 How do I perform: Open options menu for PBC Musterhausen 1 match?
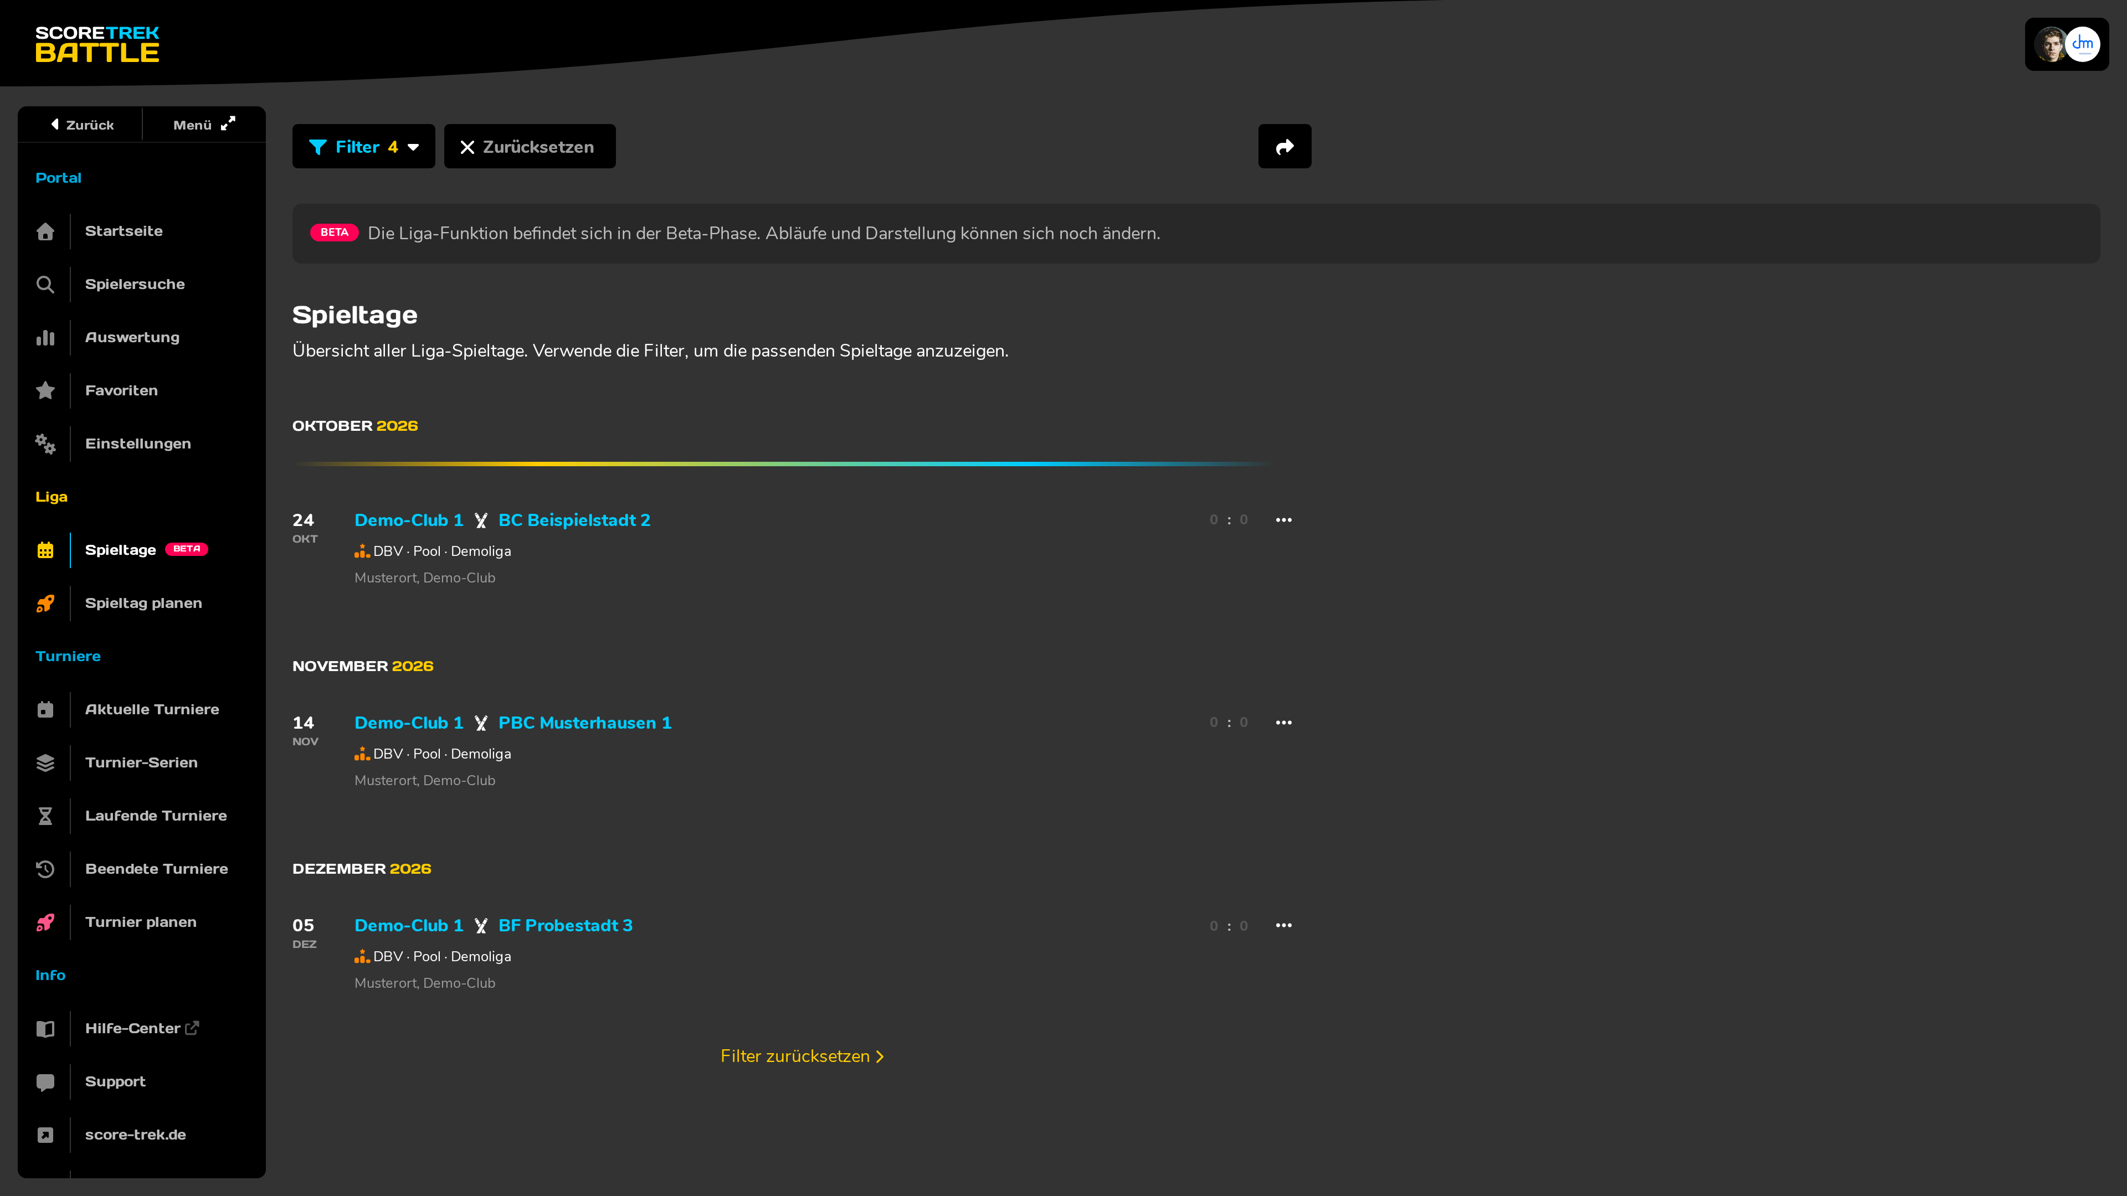pos(1283,722)
